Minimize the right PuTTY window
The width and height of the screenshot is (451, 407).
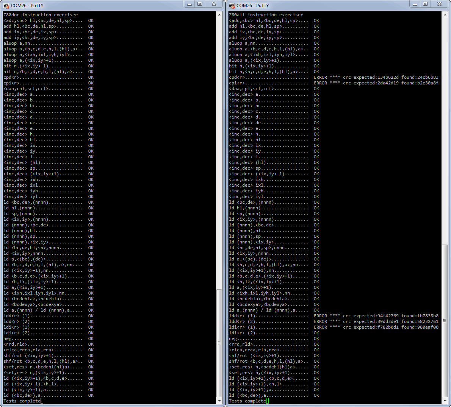[x=415, y=4]
